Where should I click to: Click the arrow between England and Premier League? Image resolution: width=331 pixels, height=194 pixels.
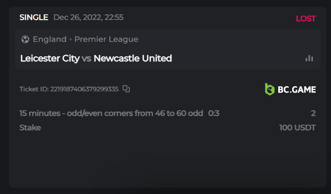point(71,39)
